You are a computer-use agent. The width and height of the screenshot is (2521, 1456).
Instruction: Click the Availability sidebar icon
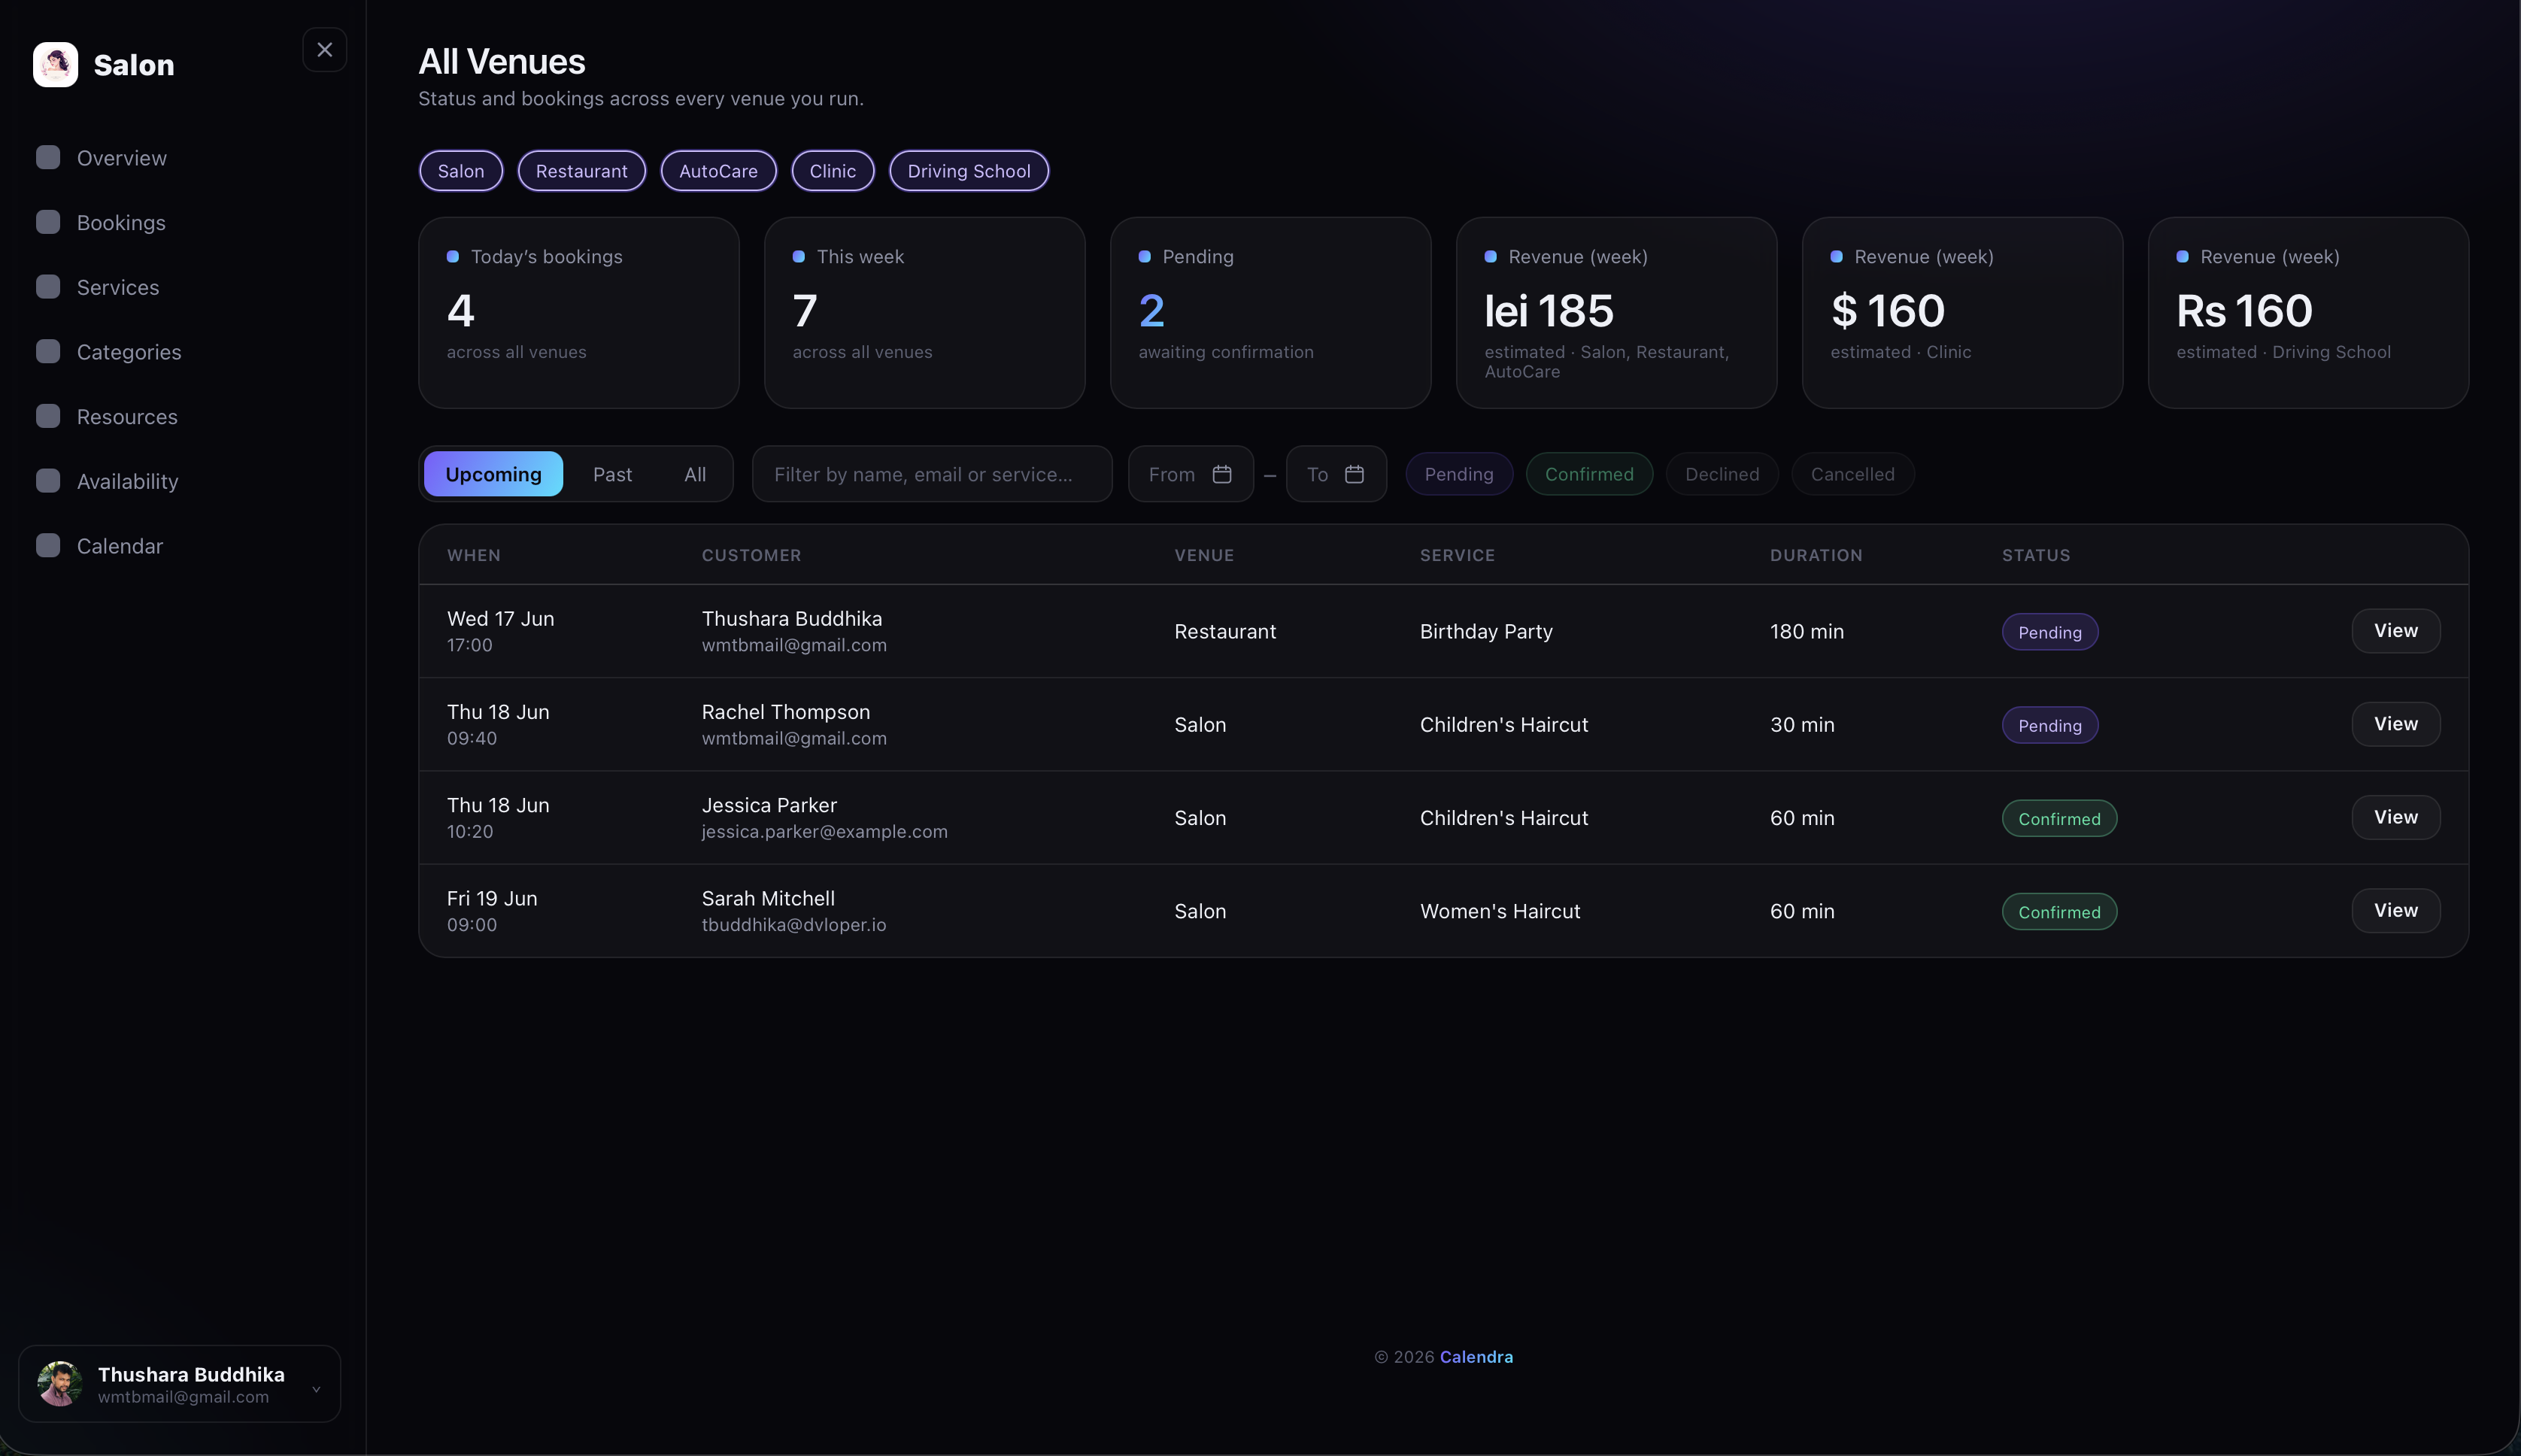(x=48, y=481)
